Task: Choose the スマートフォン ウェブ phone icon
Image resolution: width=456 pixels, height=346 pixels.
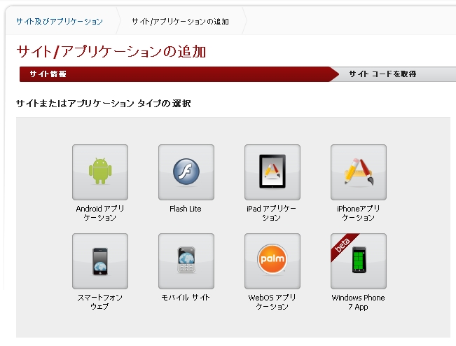Action: [x=100, y=261]
